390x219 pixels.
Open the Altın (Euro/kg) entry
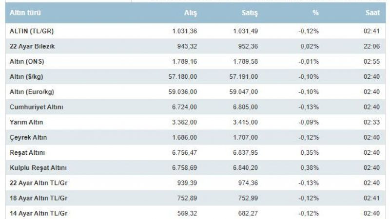click(32, 92)
